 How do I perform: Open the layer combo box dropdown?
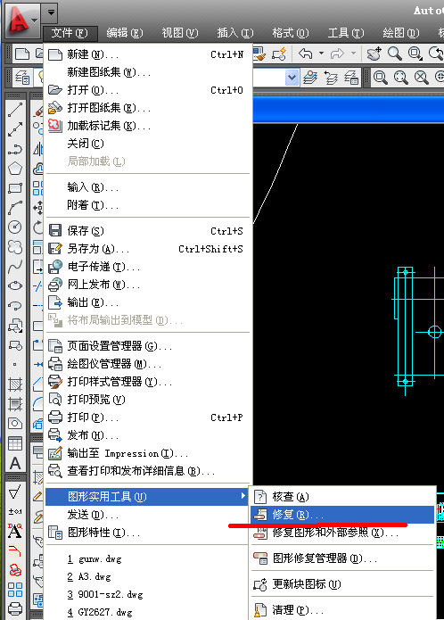coord(292,78)
